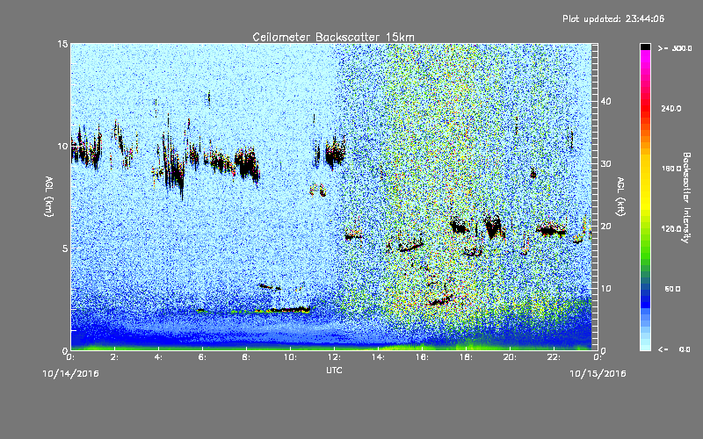The height and width of the screenshot is (439, 703).
Task: Click the 2: hour tick label
Action: (114, 357)
